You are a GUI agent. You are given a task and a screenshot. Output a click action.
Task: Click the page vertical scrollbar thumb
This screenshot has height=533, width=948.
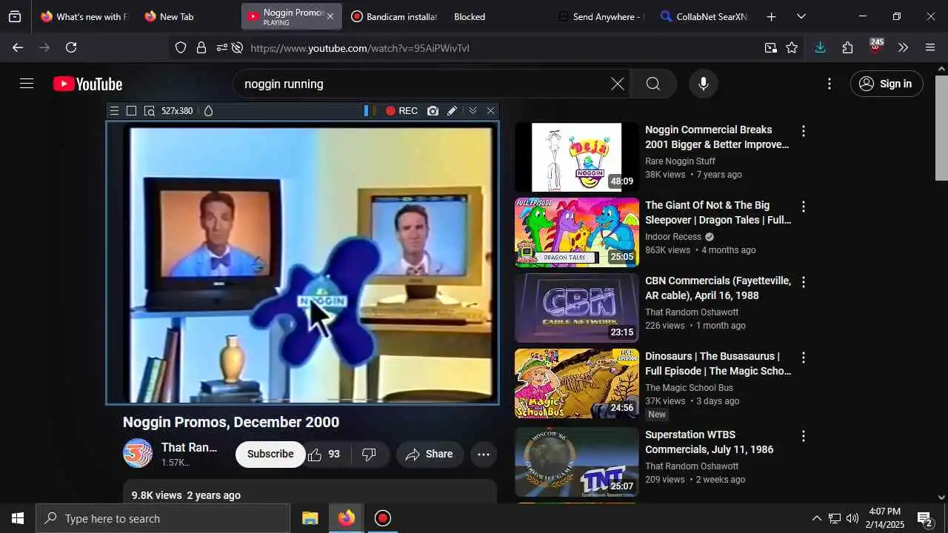[x=941, y=127]
